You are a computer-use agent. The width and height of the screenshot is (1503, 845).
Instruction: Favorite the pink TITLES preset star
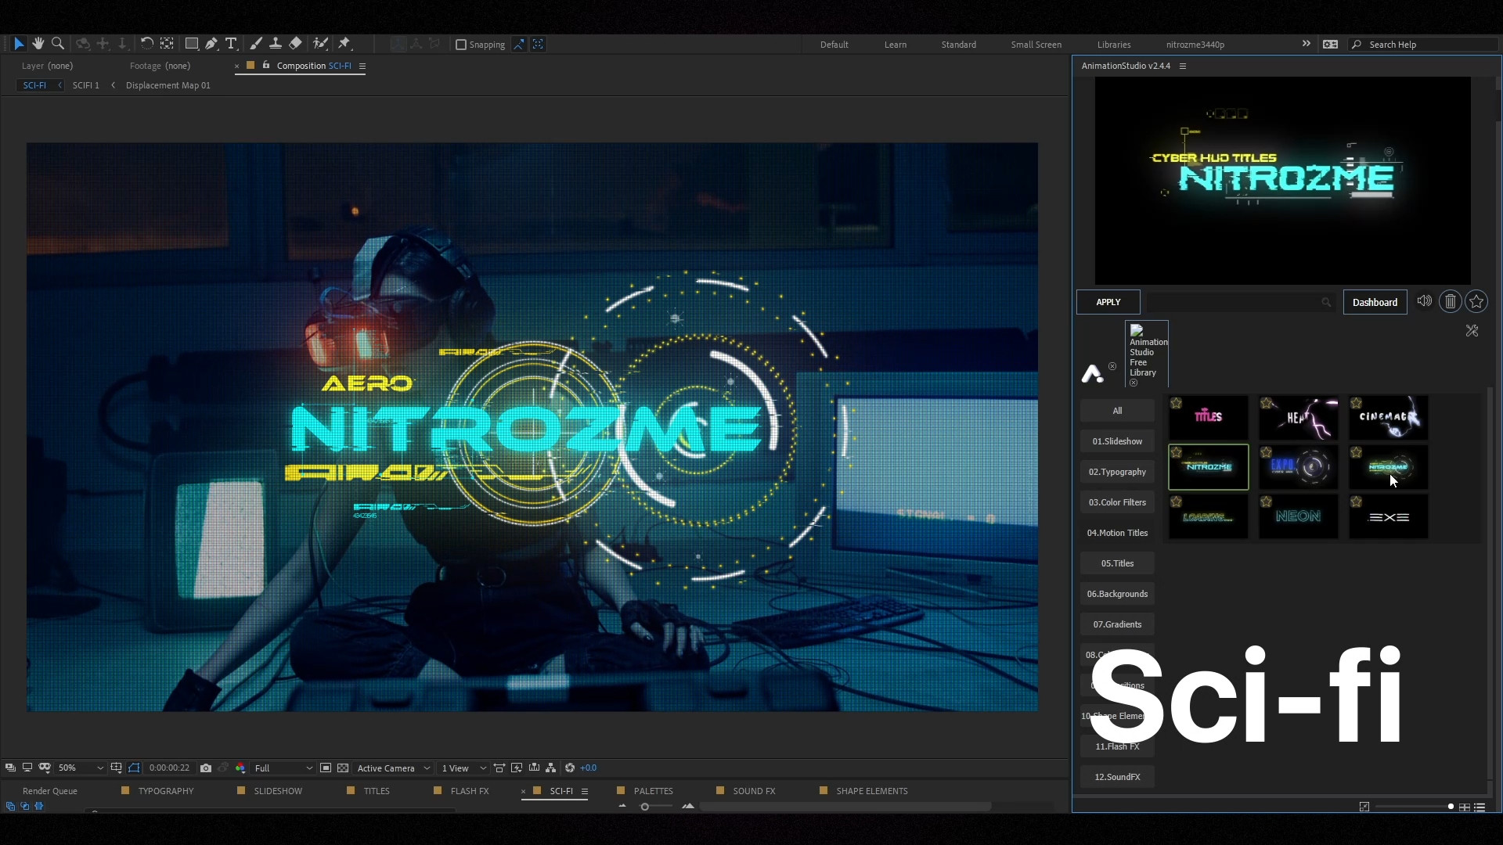[1176, 403]
